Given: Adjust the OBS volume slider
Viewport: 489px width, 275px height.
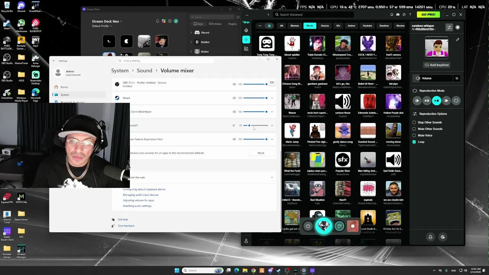Looking at the screenshot, I should [255, 84].
